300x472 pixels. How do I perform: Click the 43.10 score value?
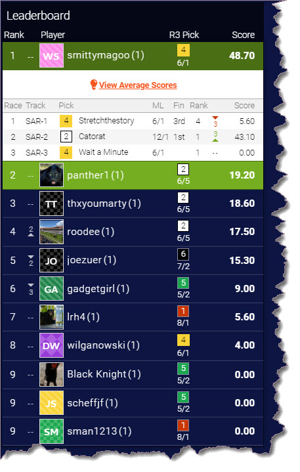point(245,137)
